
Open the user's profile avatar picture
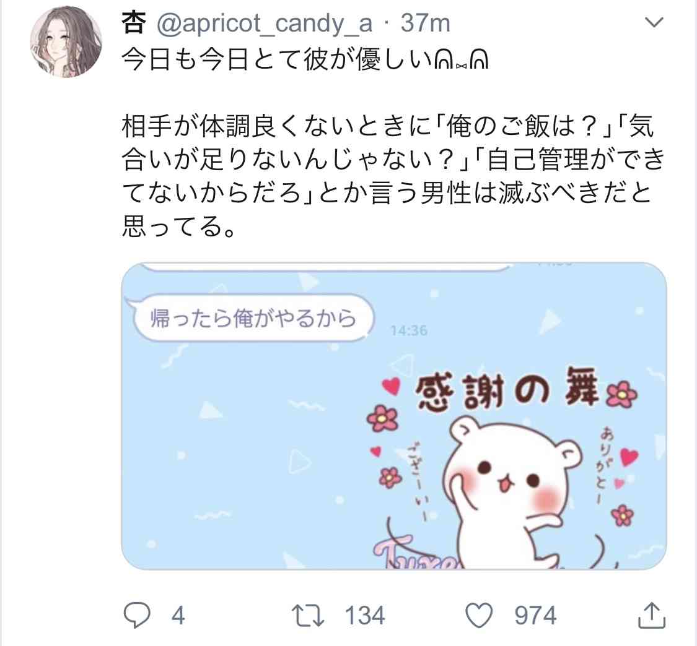[x=66, y=41]
